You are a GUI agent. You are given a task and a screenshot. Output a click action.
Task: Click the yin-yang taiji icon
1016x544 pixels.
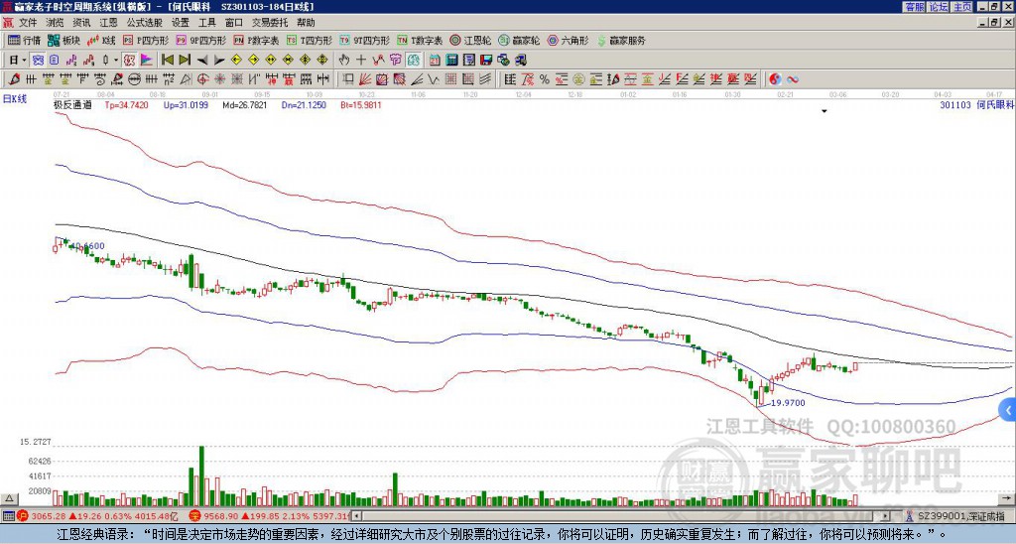click(x=775, y=79)
